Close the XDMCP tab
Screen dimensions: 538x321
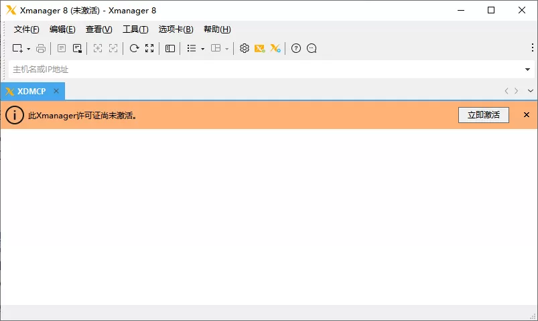coord(56,91)
